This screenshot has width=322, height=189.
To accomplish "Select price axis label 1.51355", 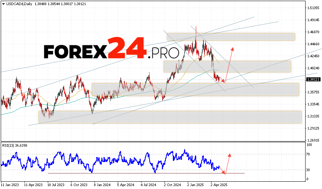I will 313,8.
